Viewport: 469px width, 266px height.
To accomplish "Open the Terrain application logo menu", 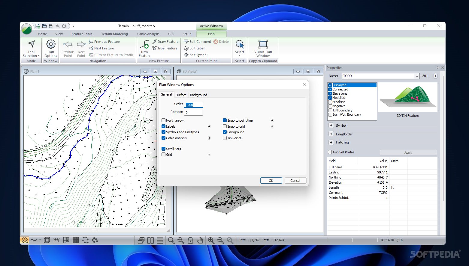I will 27,29.
